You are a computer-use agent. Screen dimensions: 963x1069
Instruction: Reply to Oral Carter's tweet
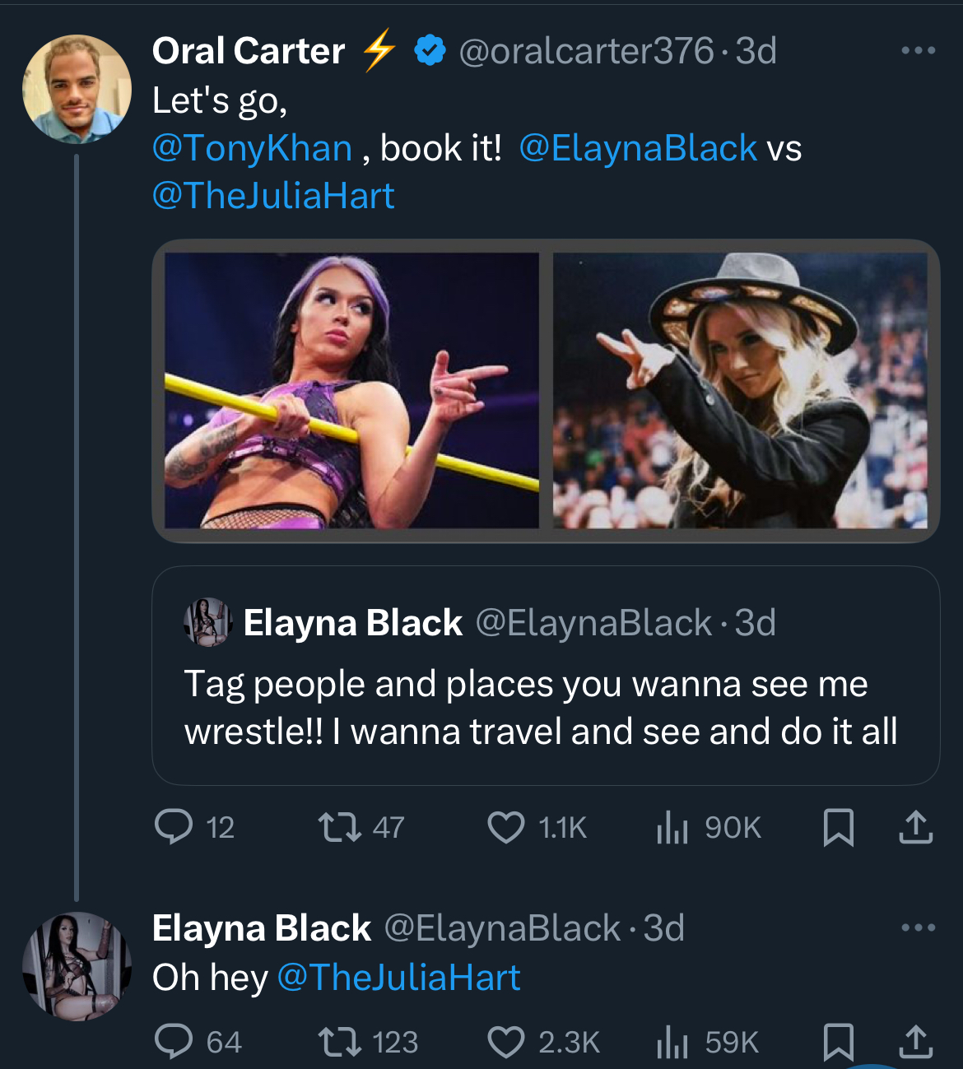174,827
